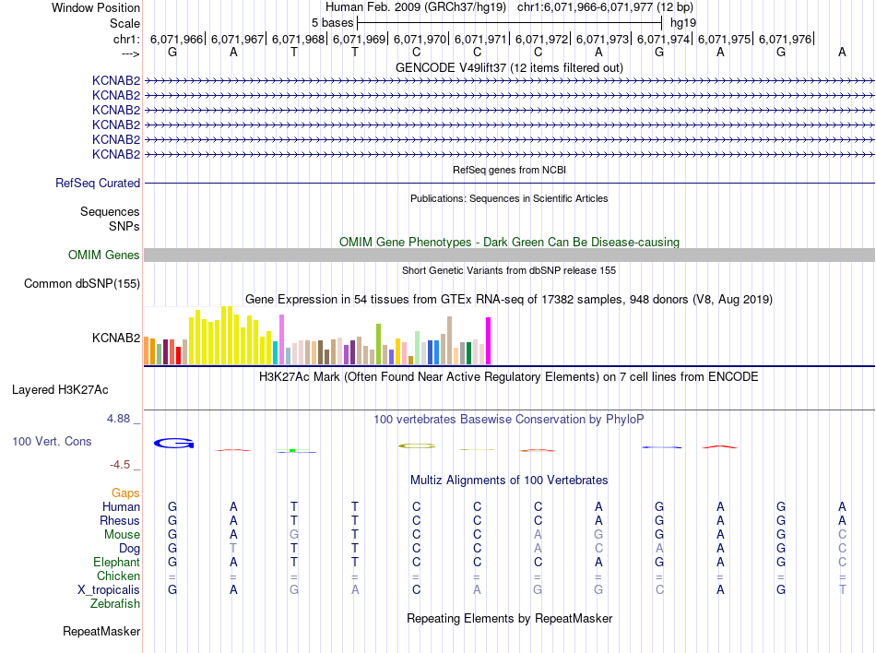Click the lime green bar in GTEx chart
Viewport: 876px width, 653px height.
click(x=379, y=344)
